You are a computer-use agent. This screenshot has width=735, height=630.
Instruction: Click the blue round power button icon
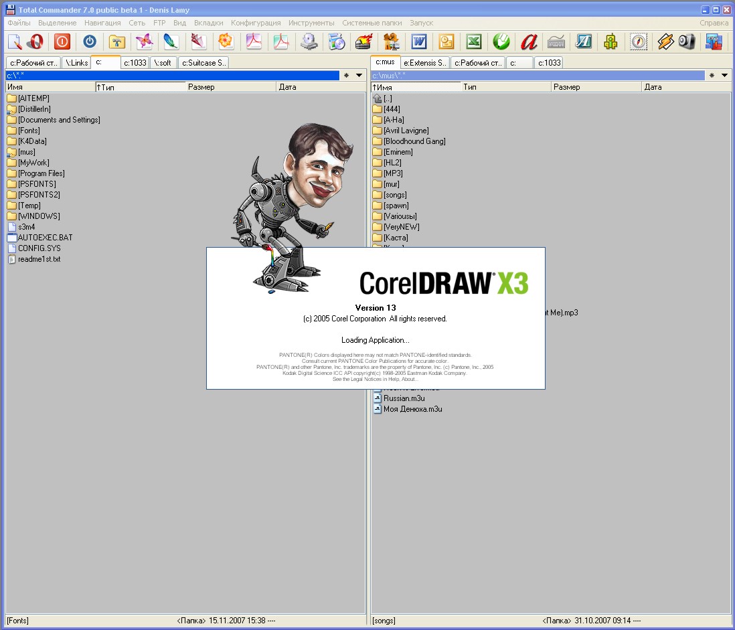[x=90, y=42]
